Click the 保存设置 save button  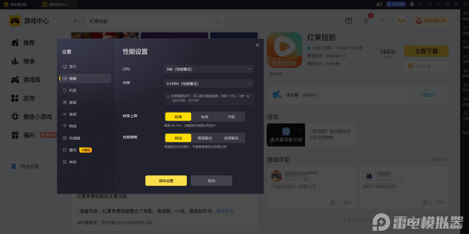(x=166, y=181)
